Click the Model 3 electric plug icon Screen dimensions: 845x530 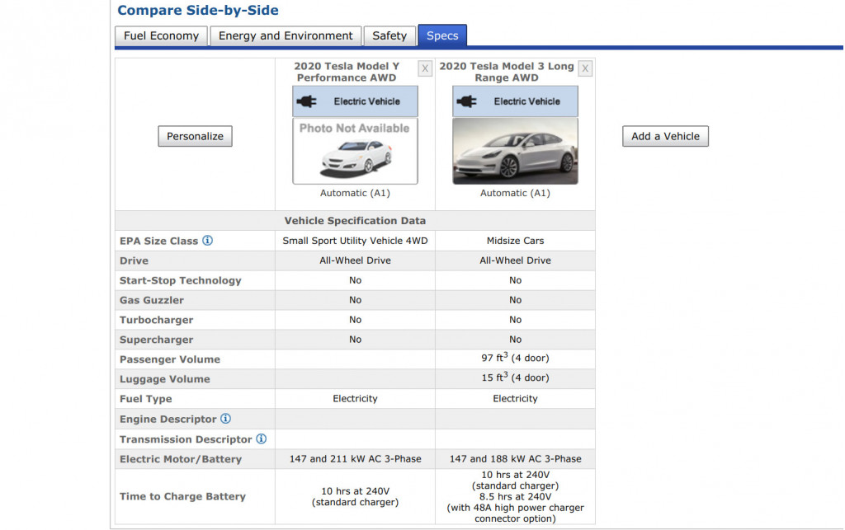click(x=467, y=101)
